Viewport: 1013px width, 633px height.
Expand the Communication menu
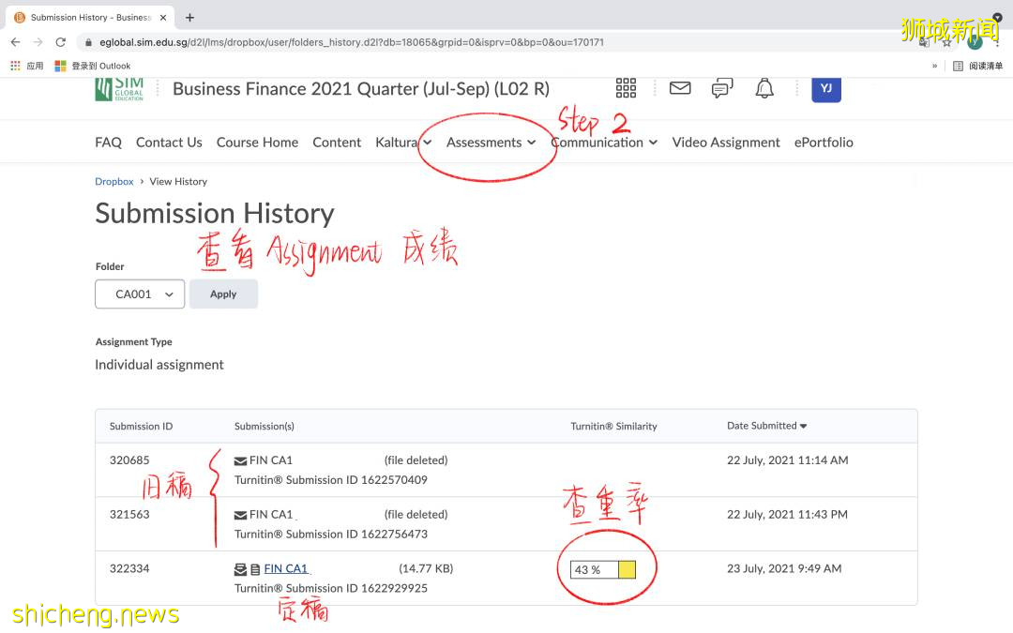click(597, 142)
